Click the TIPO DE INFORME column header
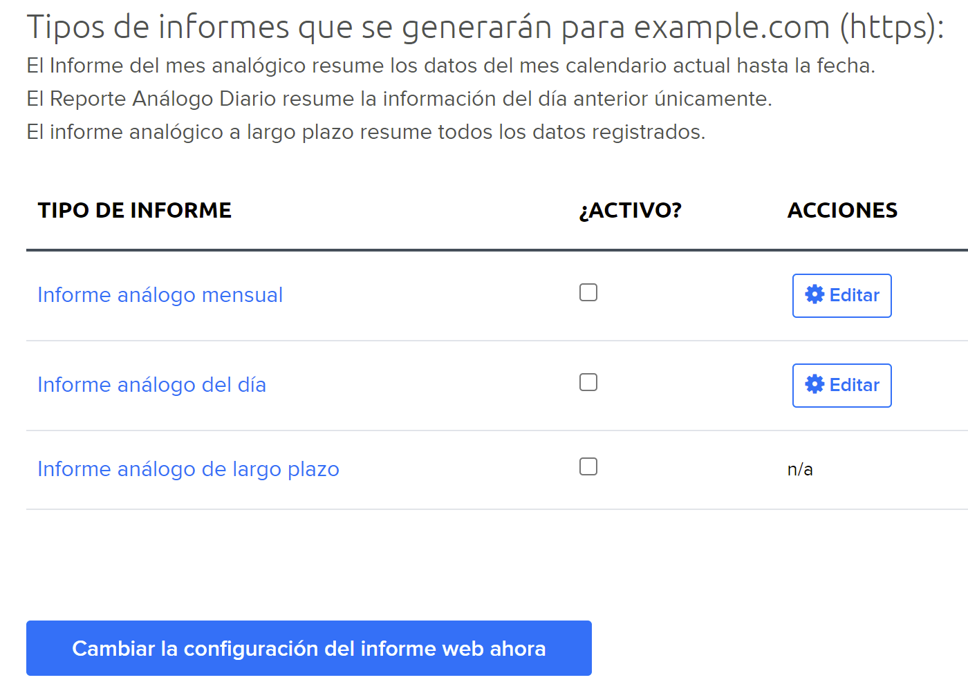This screenshot has height=691, width=968. click(134, 210)
